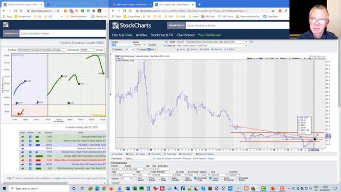The image size is (341, 192).
Task: Click the next chart arrow beside the Chart dropdown
Action: click(x=251, y=42)
